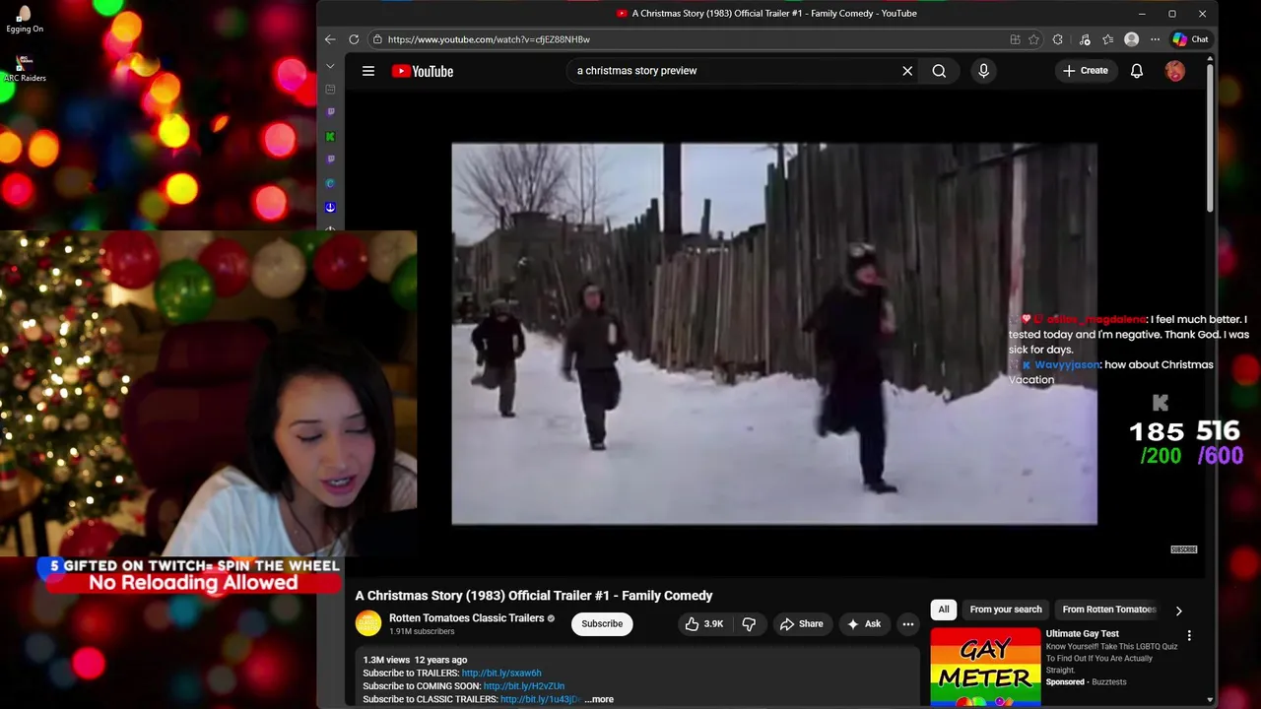
Task: Open Copilot Chat in the browser toolbar
Action: (1190, 39)
